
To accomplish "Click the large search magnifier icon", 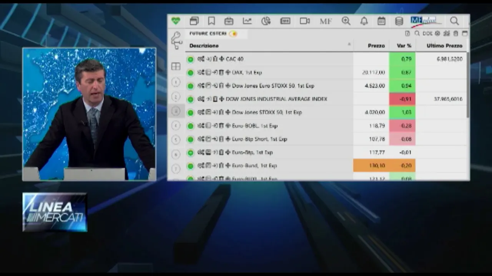I will pos(454,21).
